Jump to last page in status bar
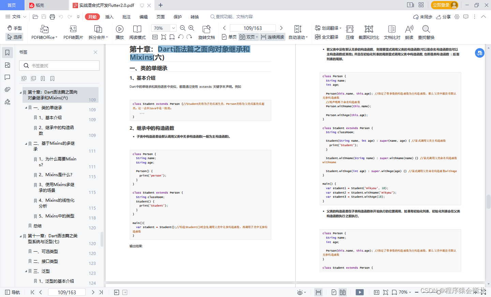Viewport: 491px width, 297px height. [101, 292]
